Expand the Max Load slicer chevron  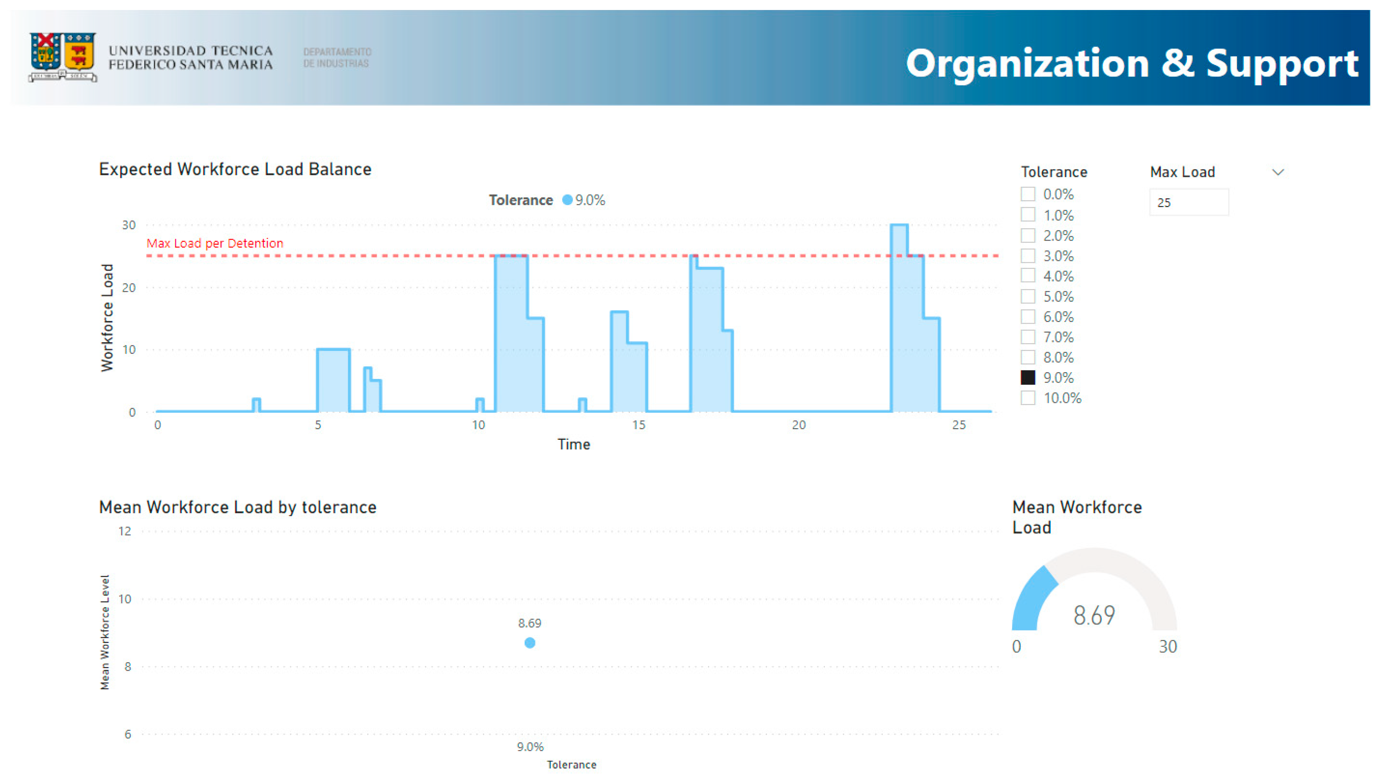1278,173
